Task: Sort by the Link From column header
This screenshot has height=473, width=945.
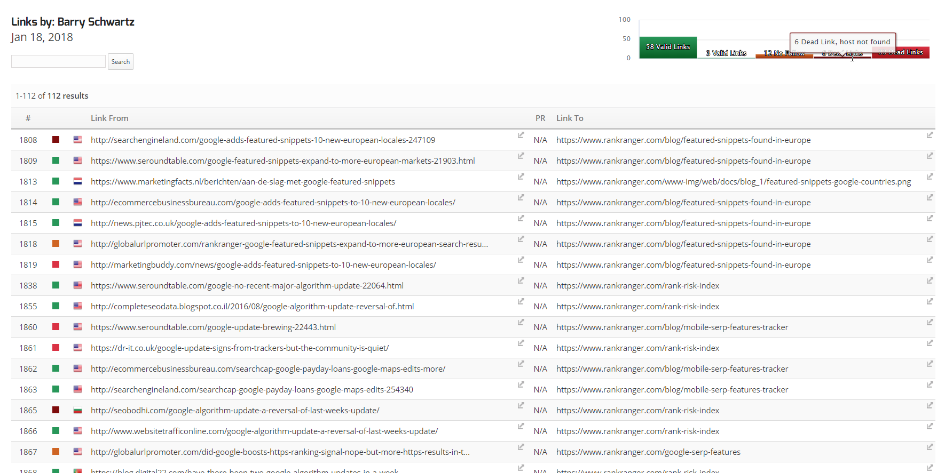Action: [109, 118]
